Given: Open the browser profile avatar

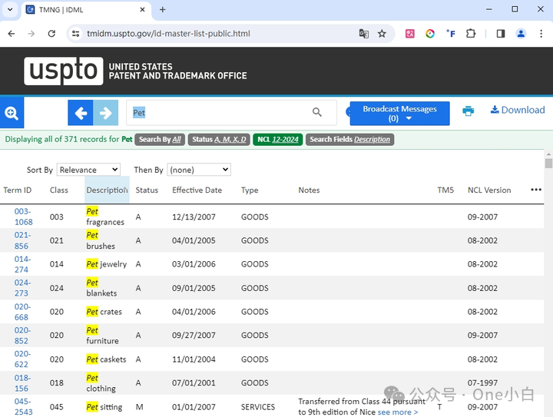Looking at the screenshot, I should [x=521, y=34].
